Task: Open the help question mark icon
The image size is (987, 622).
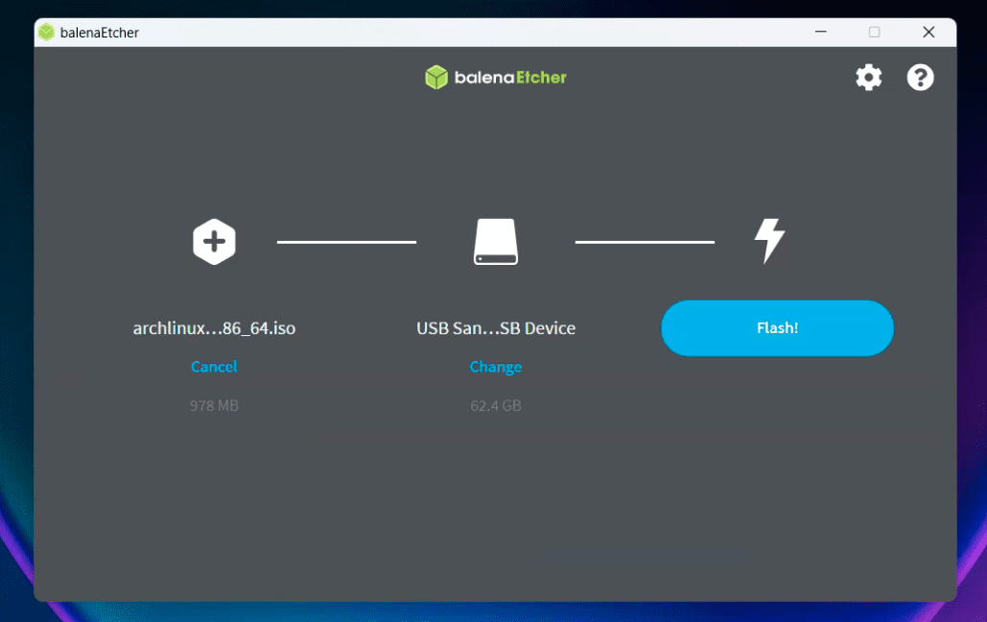Action: click(920, 78)
